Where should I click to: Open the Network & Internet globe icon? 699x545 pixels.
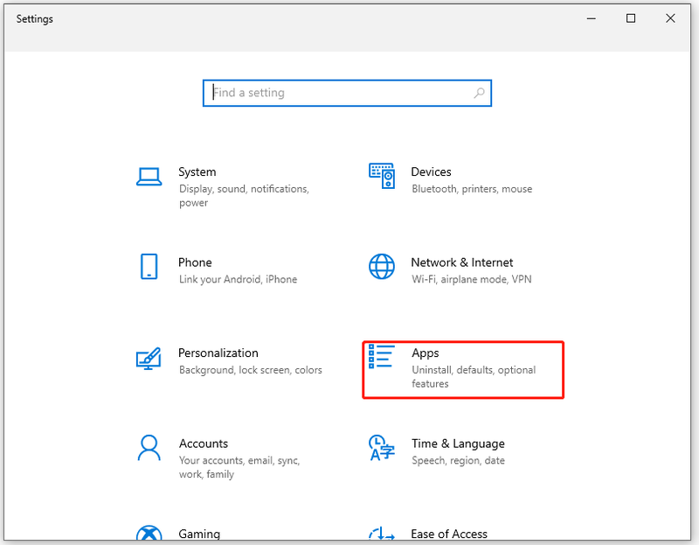pos(382,267)
